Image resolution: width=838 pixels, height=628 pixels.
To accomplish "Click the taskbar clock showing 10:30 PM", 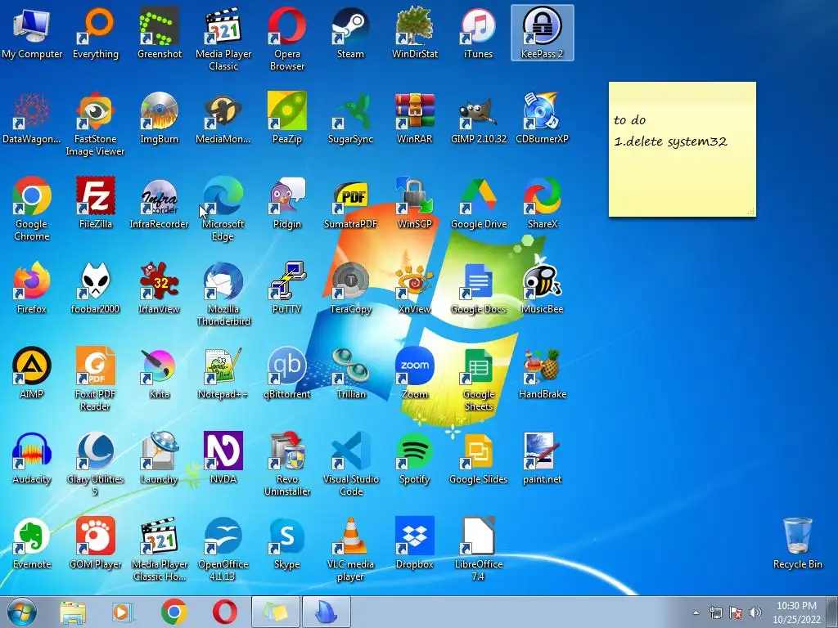I will click(x=796, y=612).
